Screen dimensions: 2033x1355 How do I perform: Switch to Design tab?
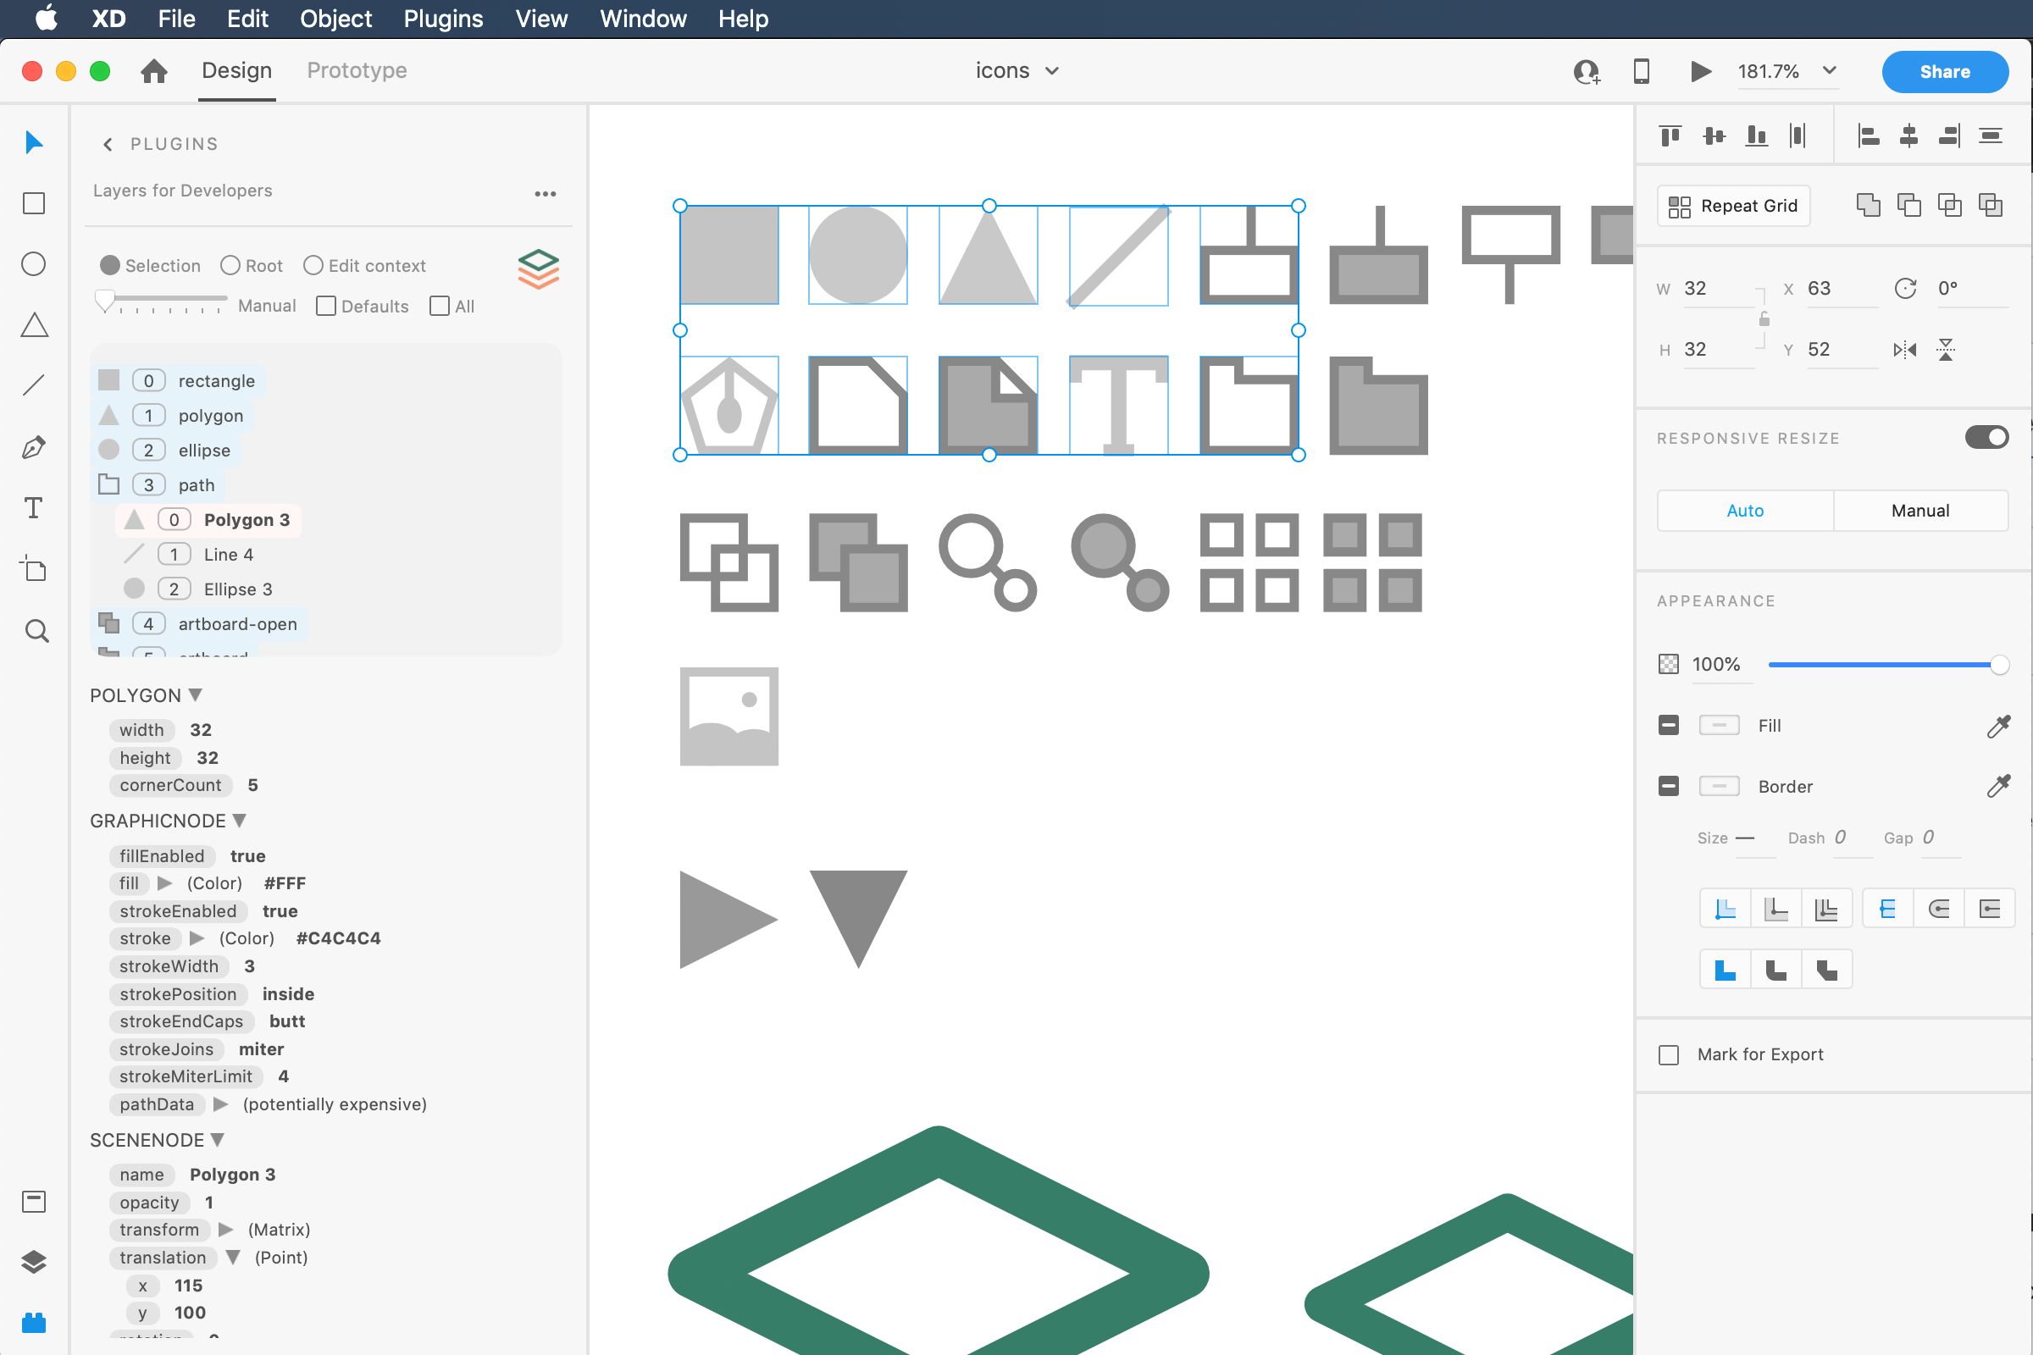237,71
